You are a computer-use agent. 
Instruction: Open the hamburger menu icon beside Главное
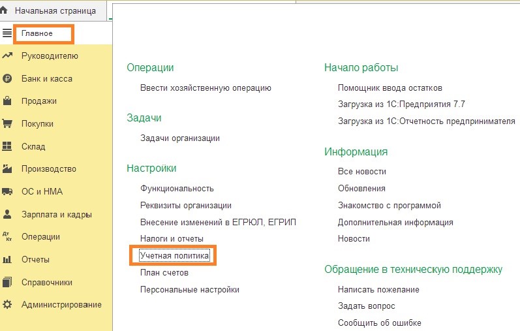point(7,33)
